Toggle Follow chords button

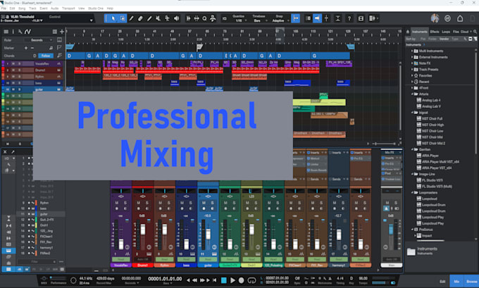[46, 56]
